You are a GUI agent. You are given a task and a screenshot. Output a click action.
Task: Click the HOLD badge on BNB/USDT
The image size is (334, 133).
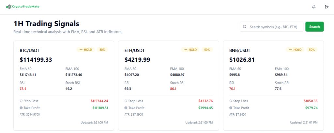295,50
